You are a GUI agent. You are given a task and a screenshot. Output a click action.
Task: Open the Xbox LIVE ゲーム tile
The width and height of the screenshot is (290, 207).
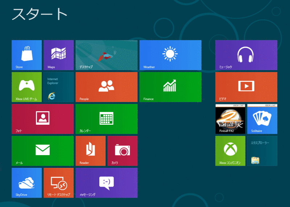[26, 87]
